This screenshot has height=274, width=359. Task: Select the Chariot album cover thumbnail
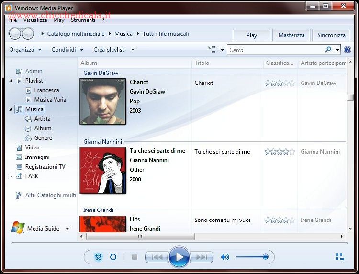(x=102, y=101)
